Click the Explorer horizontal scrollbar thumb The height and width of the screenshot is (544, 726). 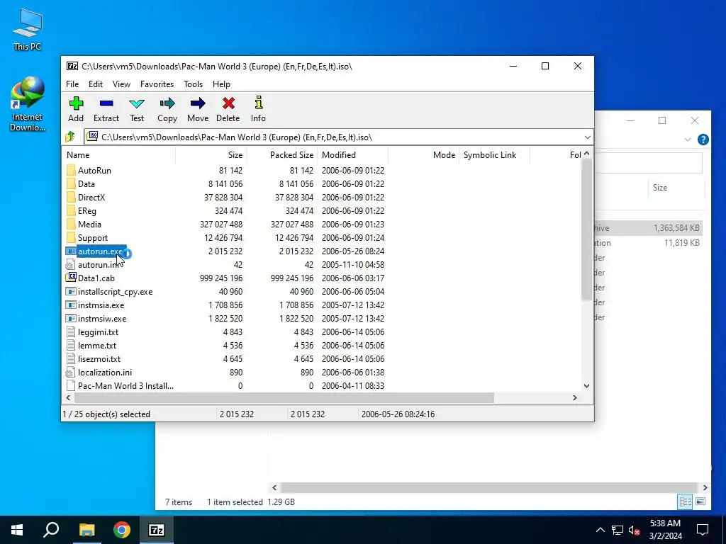489,487
